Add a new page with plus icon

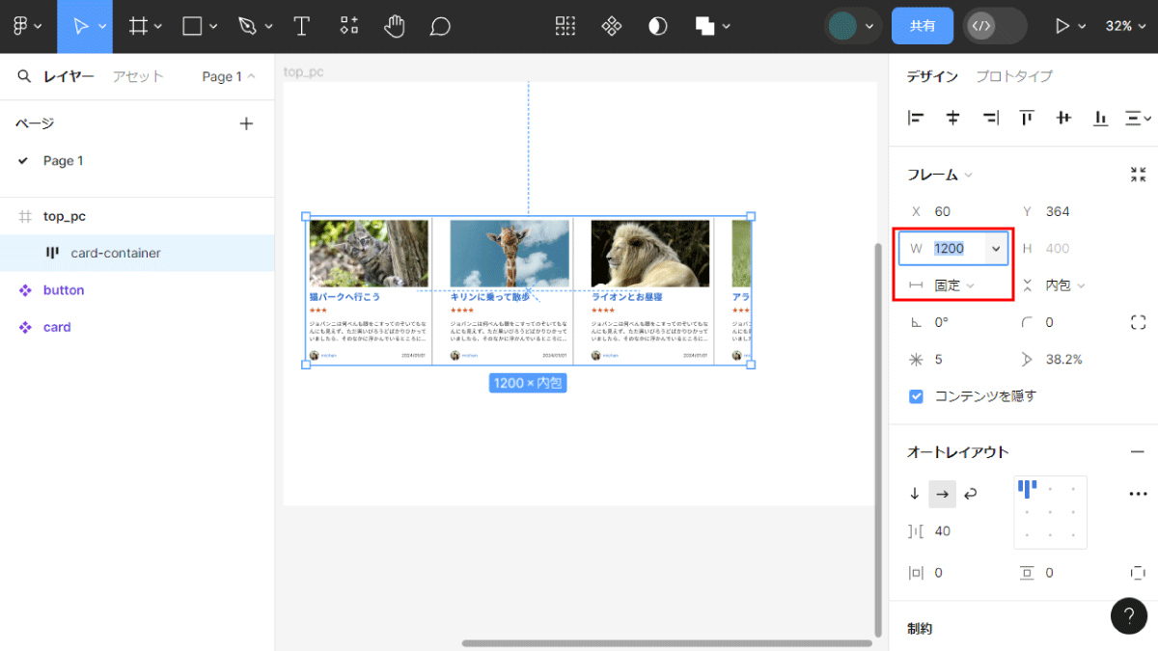pos(246,123)
